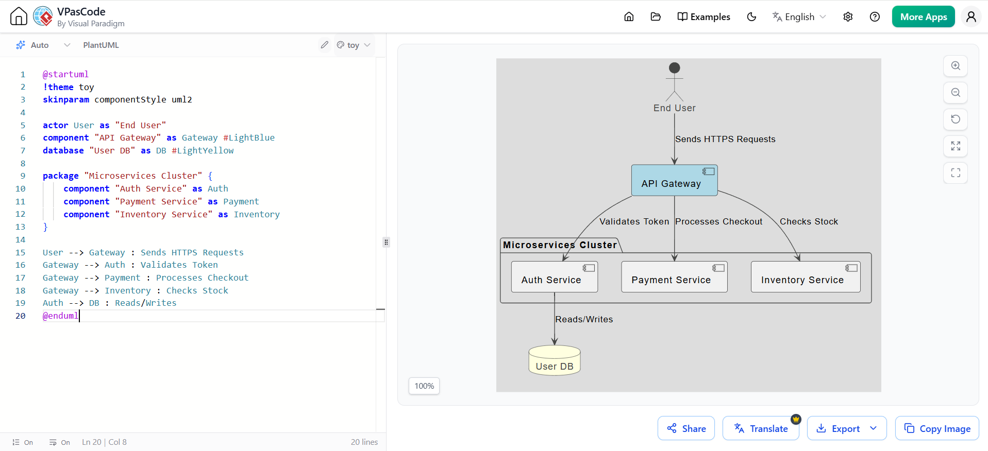This screenshot has width=988, height=451.
Task: Open the Examples menu
Action: 704,17
